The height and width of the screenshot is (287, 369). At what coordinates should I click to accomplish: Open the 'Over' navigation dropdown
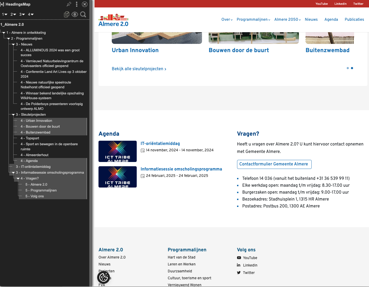227,19
